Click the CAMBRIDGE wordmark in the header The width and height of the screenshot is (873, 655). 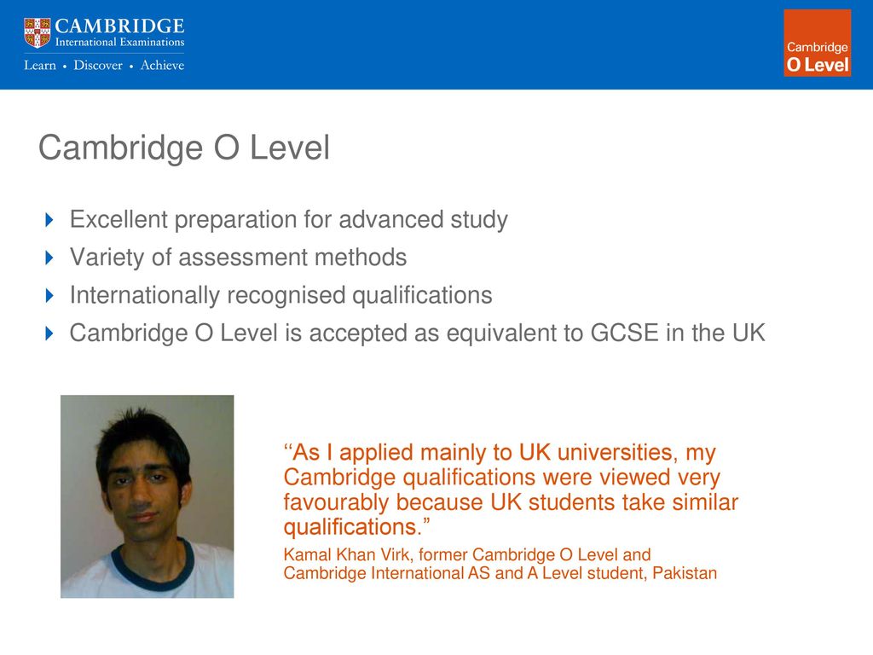tap(119, 26)
